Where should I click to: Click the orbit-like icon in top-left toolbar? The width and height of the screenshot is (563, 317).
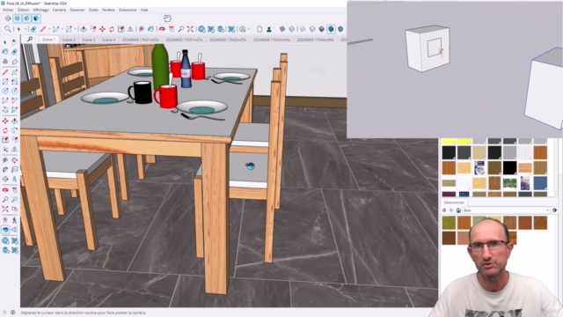click(8, 18)
